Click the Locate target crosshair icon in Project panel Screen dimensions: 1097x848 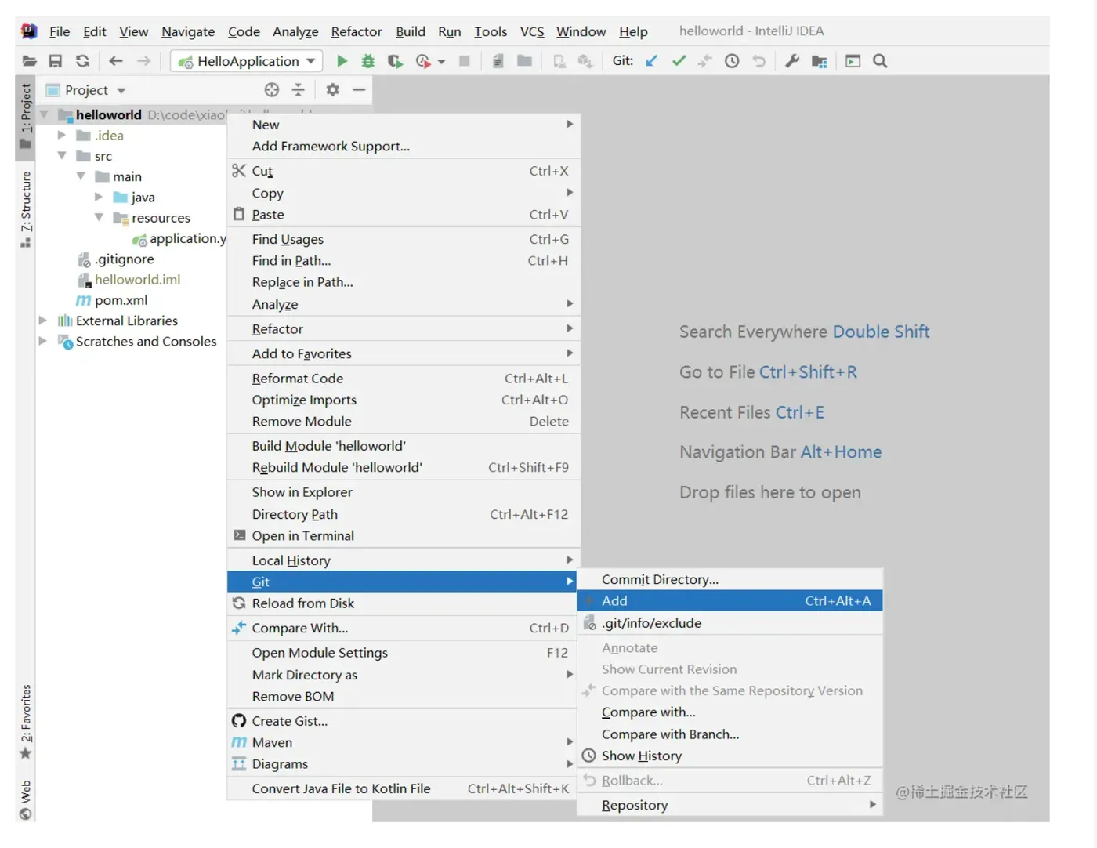(272, 90)
